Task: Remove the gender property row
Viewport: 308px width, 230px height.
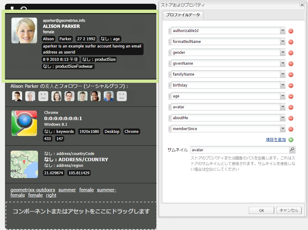Action: tap(291, 53)
